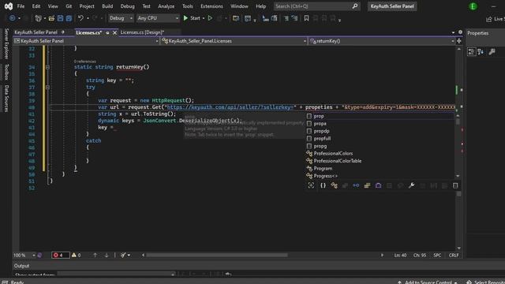Open the File menu
Image resolution: width=505 pixels, height=284 pixels.
click(x=21, y=6)
